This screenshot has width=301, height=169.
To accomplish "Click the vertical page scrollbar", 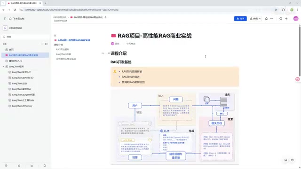I will point(300,51).
